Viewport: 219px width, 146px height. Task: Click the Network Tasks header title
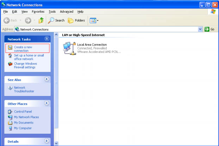tap(19, 39)
